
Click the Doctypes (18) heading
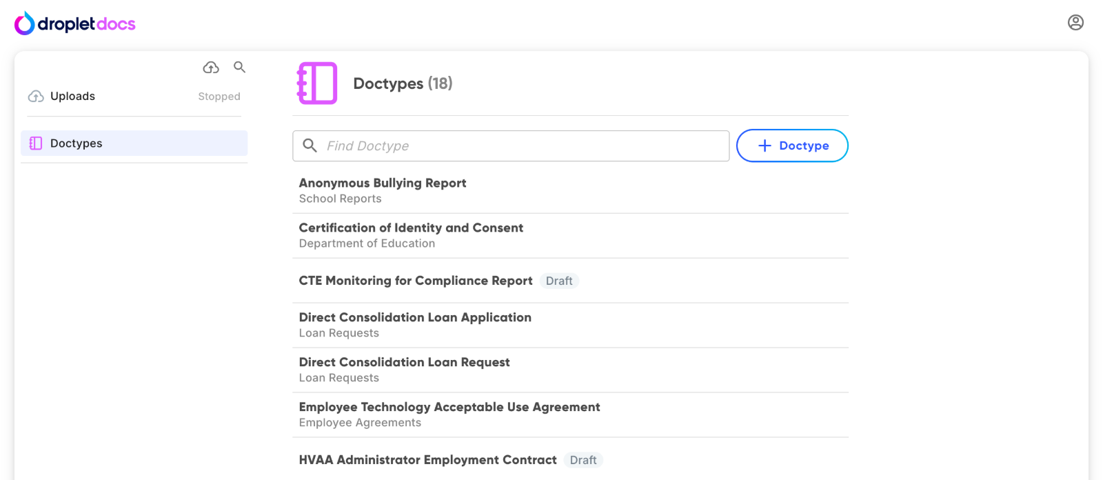[x=403, y=83]
